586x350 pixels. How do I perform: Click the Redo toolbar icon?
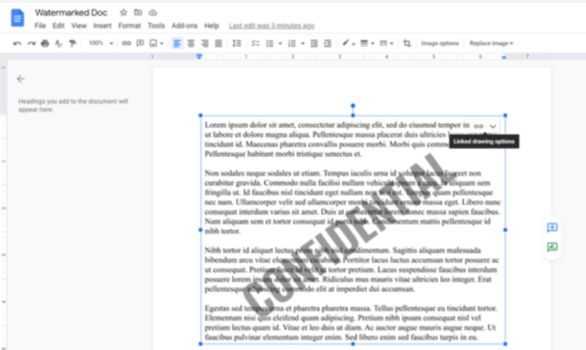[x=31, y=43]
